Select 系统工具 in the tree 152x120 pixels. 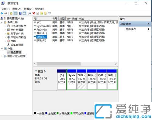click(12, 22)
